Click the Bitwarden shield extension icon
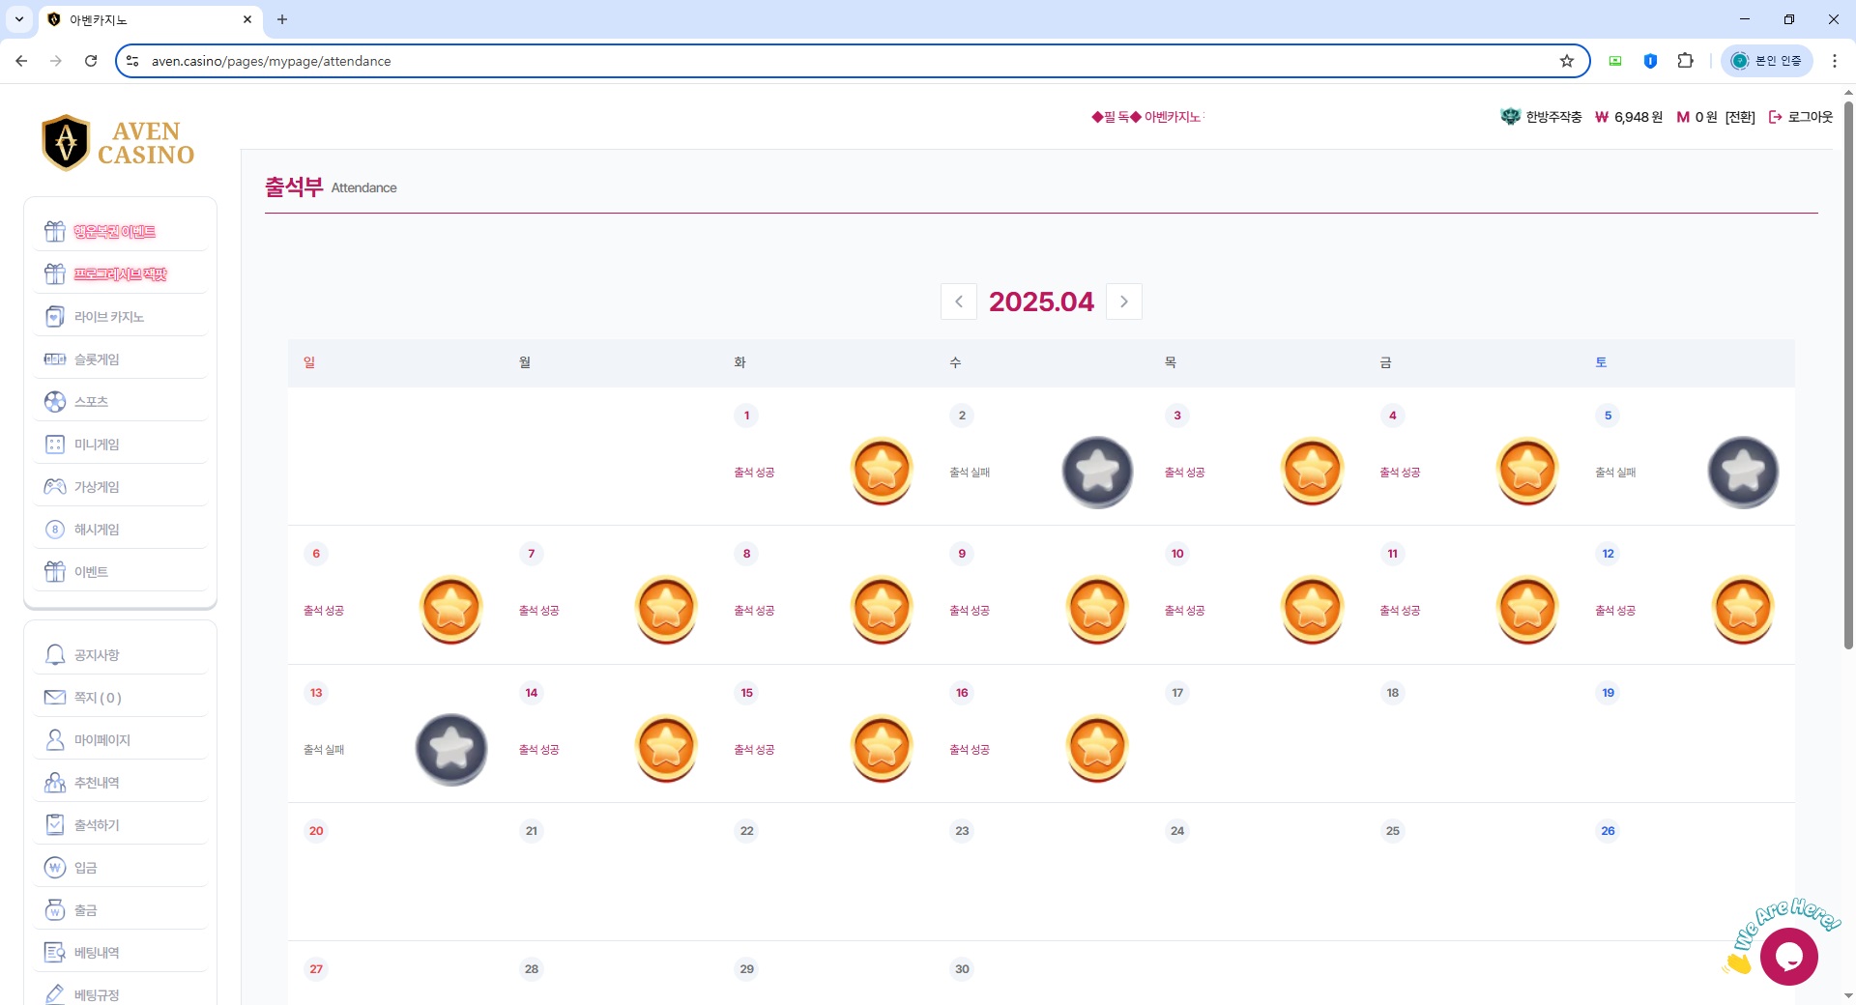 pyautogui.click(x=1650, y=61)
